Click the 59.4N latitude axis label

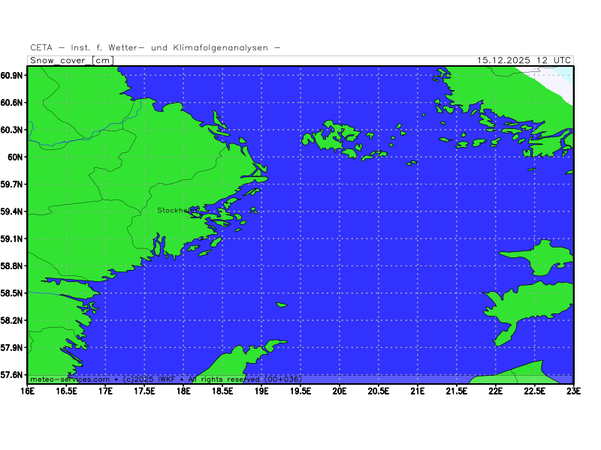13,211
